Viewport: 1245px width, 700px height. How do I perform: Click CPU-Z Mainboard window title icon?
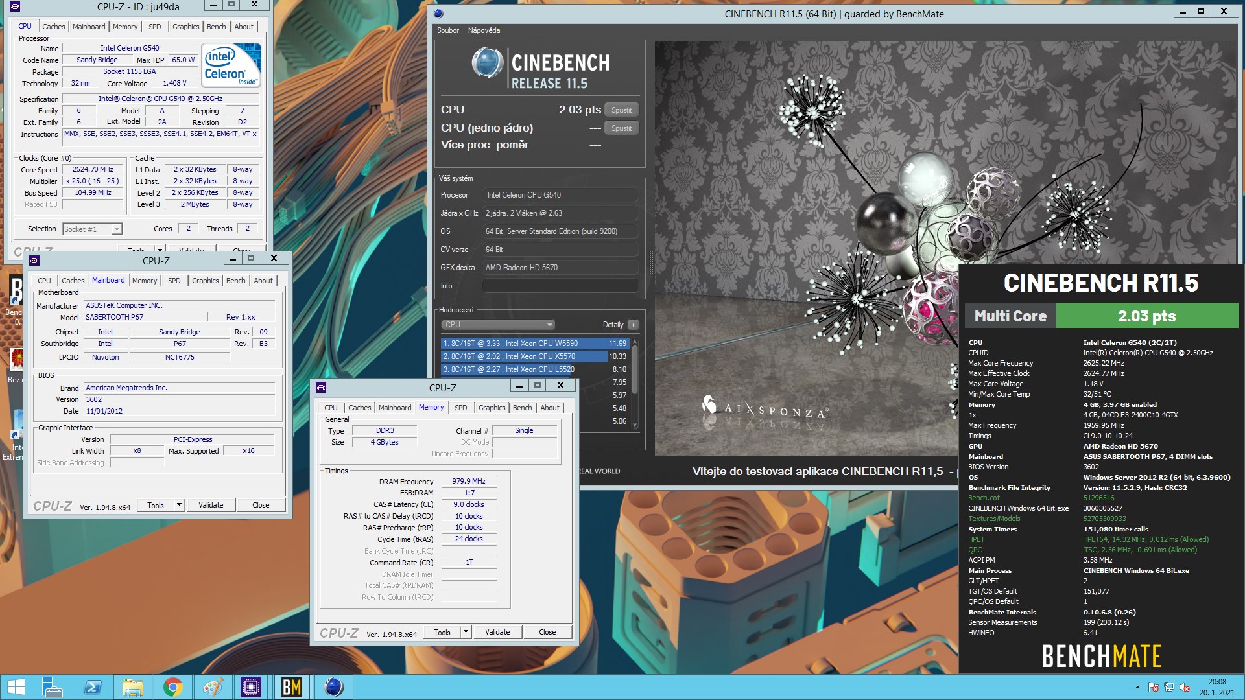click(34, 261)
